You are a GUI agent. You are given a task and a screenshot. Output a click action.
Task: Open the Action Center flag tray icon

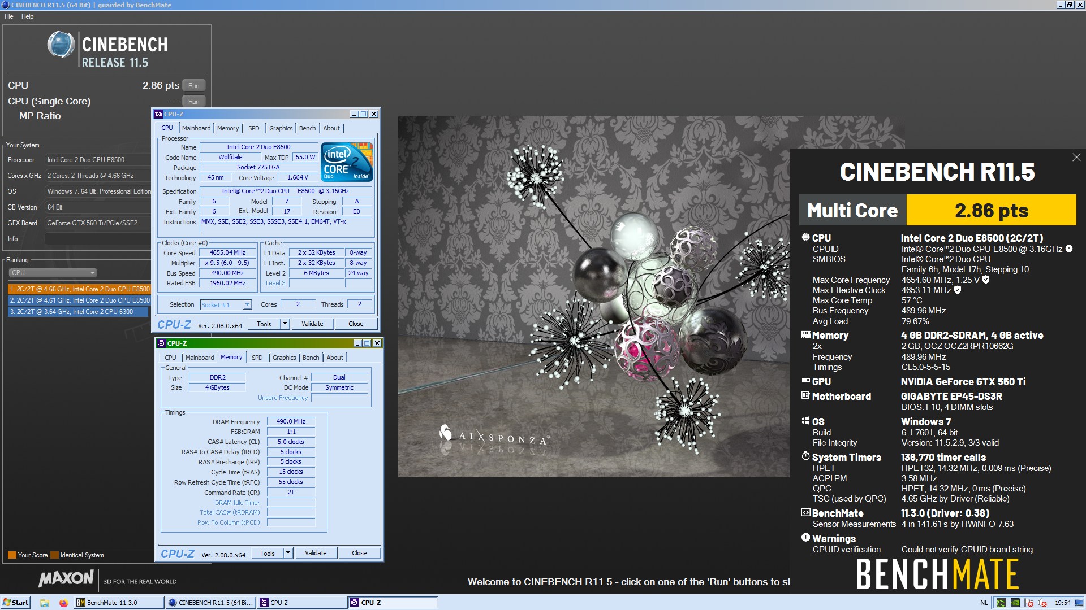pos(1029,603)
